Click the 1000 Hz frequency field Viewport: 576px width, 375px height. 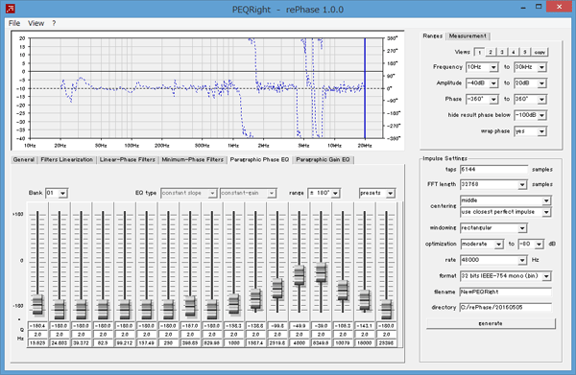click(x=233, y=343)
